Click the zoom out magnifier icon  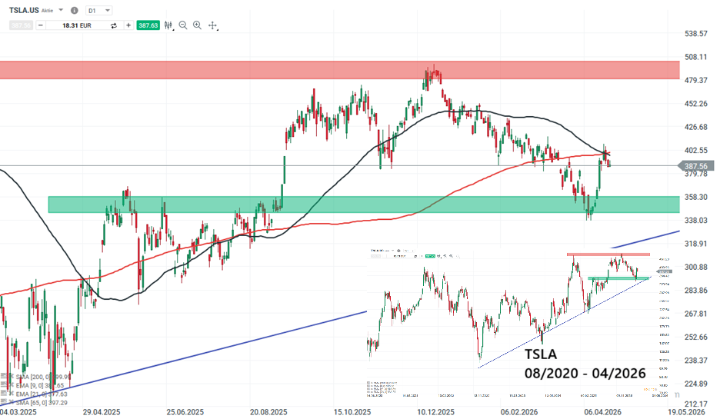tap(183, 25)
